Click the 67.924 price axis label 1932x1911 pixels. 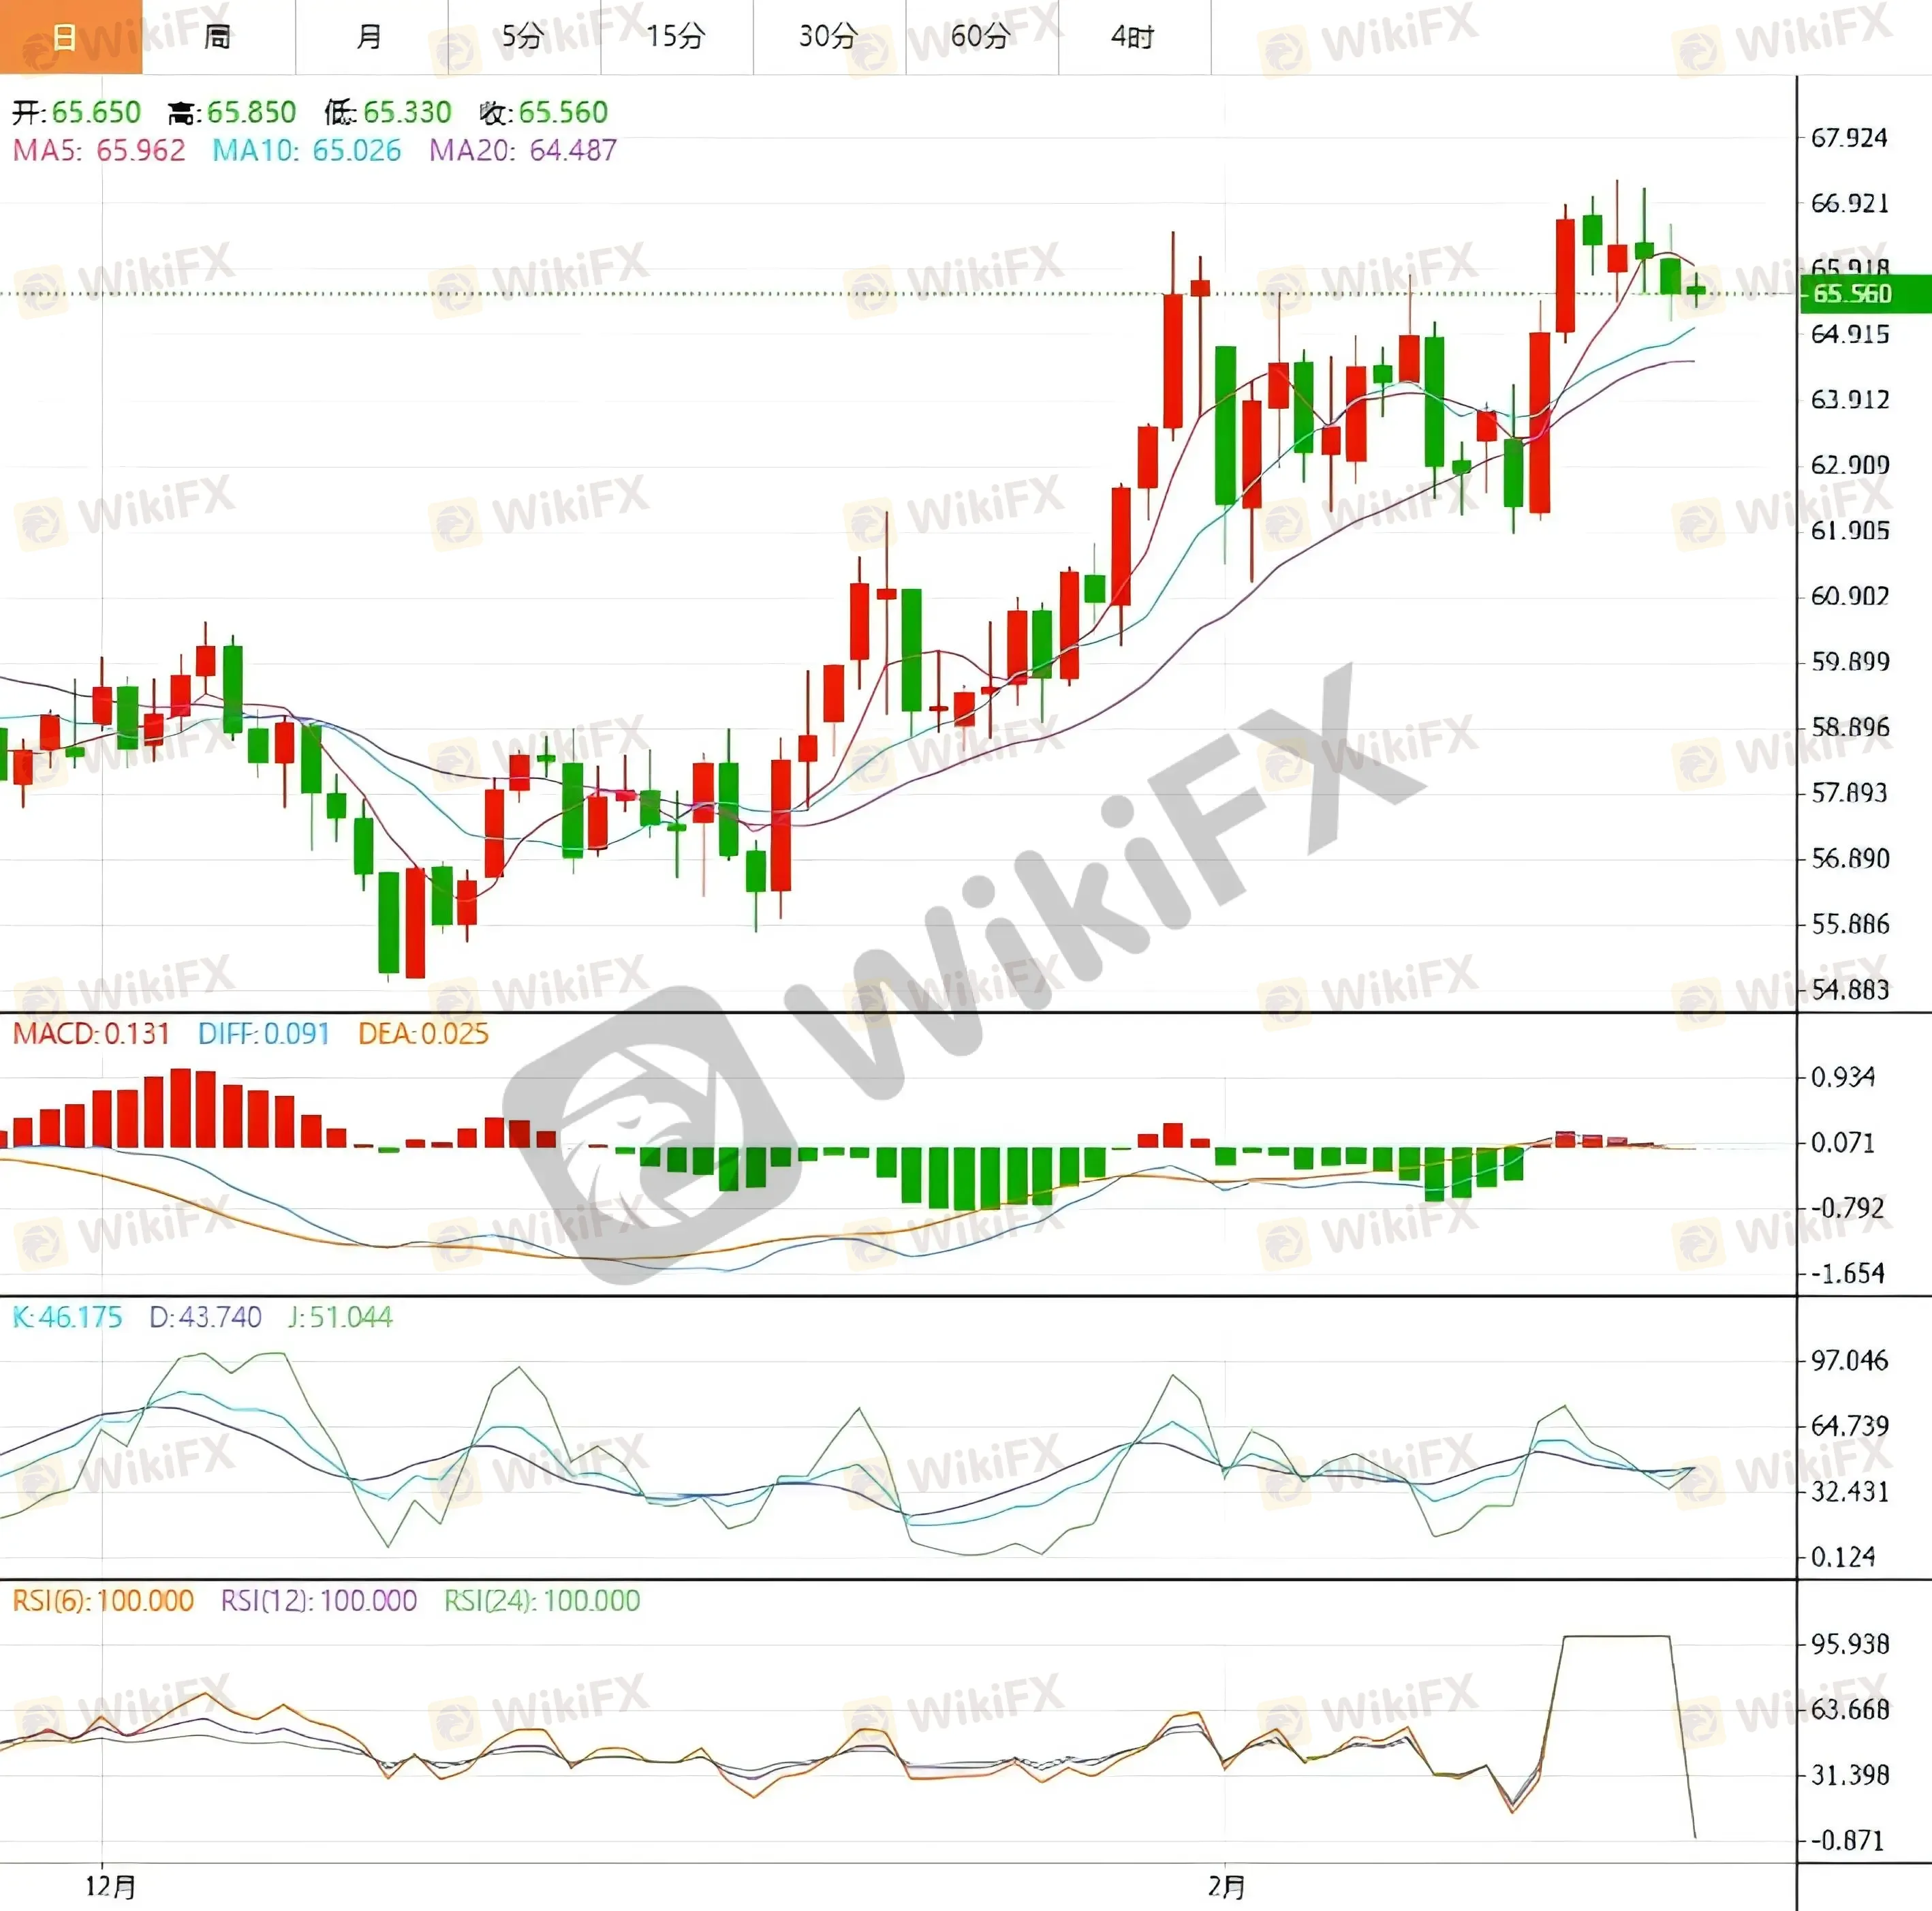pos(1850,138)
